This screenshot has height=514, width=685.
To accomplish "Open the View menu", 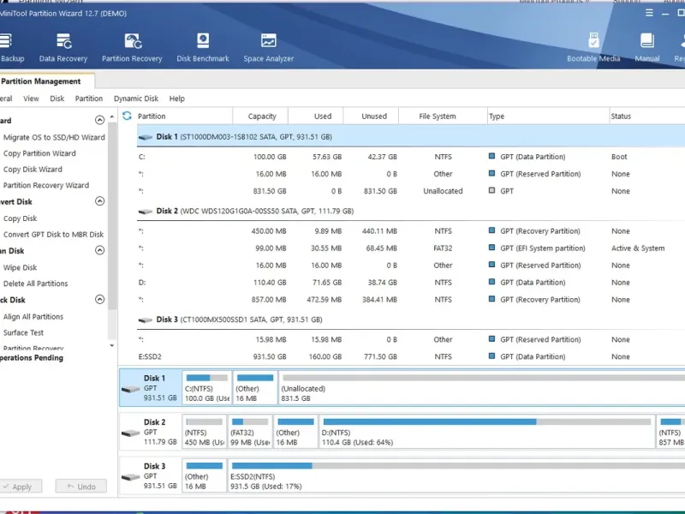I will coord(31,99).
